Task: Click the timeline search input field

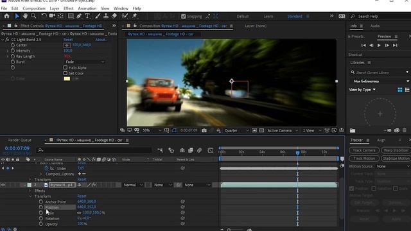Action: [94, 150]
